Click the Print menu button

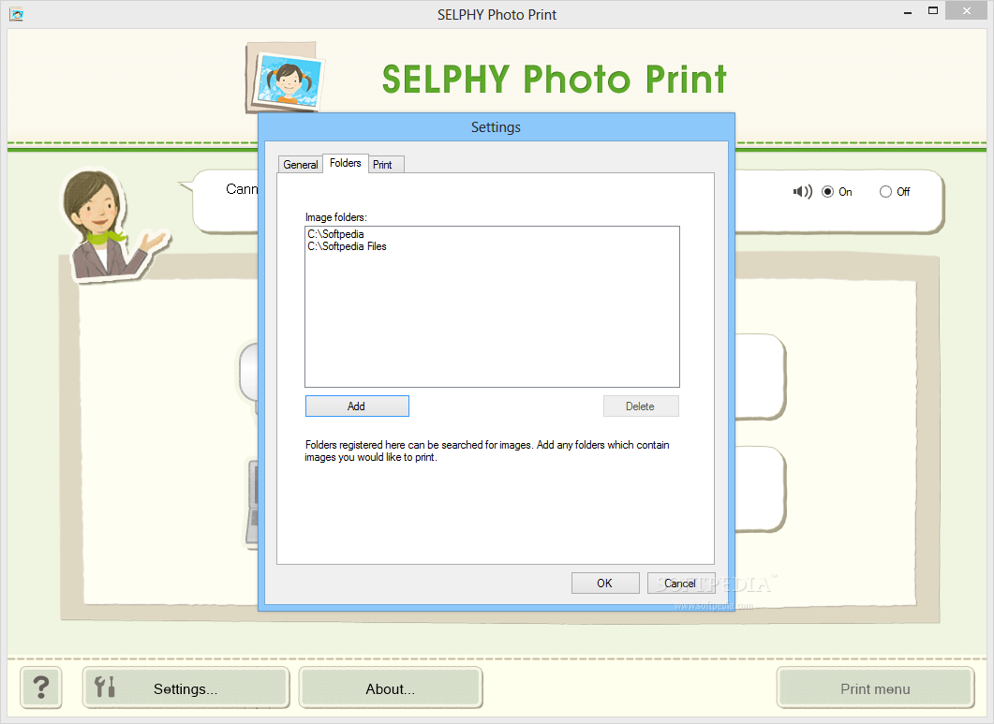(x=875, y=687)
